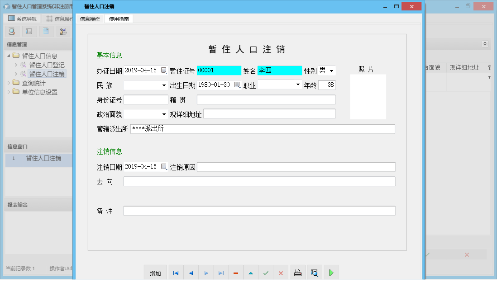Open print preview with the magnifier icon

point(314,273)
